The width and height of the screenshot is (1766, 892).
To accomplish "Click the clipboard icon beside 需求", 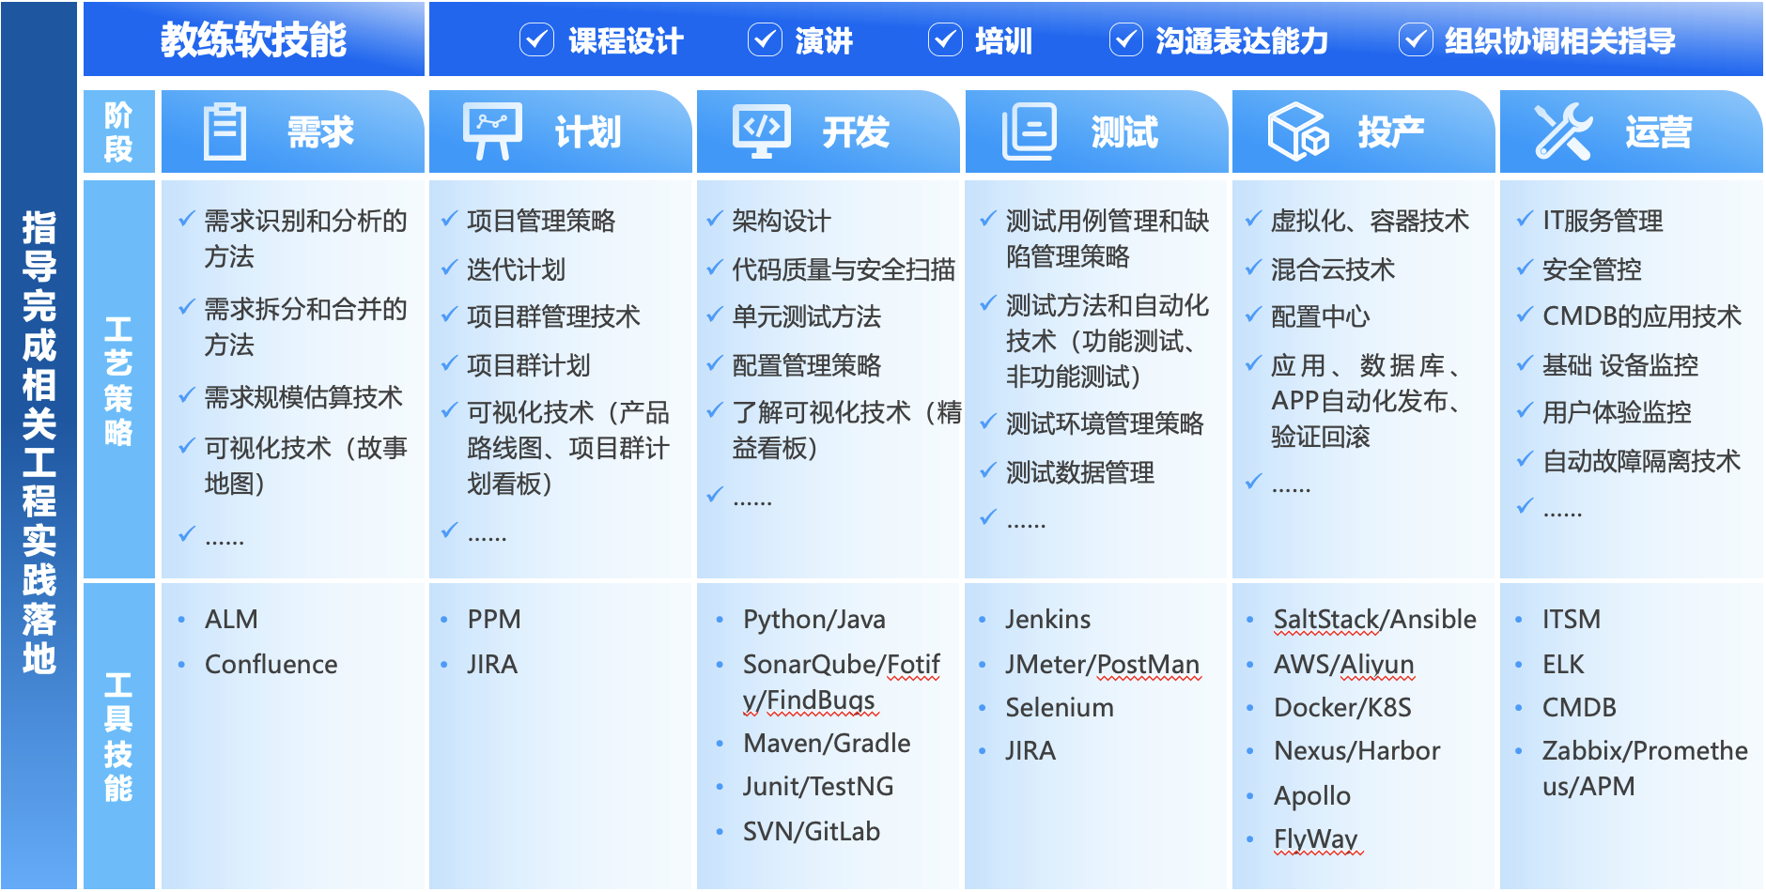I will click(x=225, y=131).
